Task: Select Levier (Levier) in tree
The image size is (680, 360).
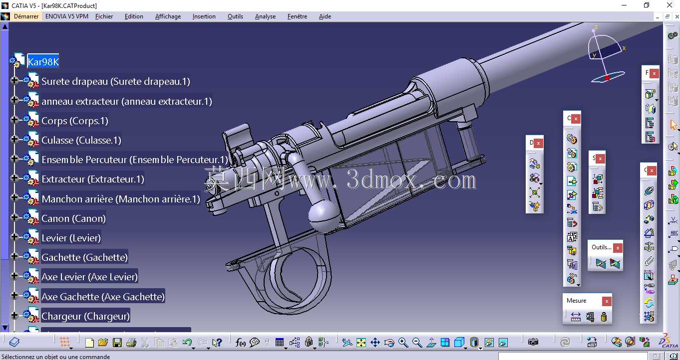Action: [x=71, y=238]
